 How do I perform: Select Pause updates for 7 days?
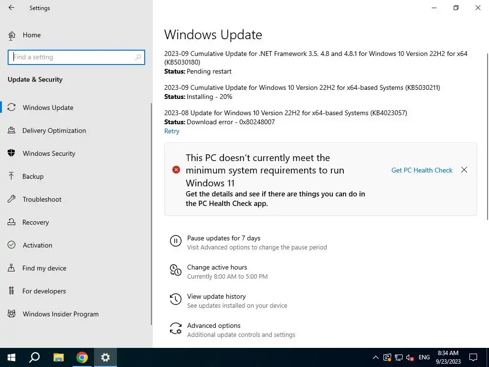(223, 238)
